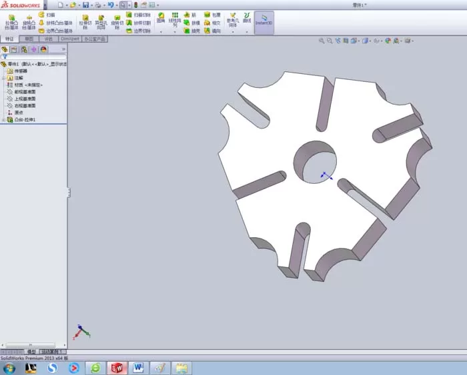Expand the dropdown arrow under Linear Pattern
Screen dimensions: 467x375
(x=175, y=31)
